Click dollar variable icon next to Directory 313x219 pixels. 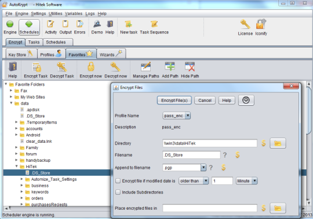264,143
